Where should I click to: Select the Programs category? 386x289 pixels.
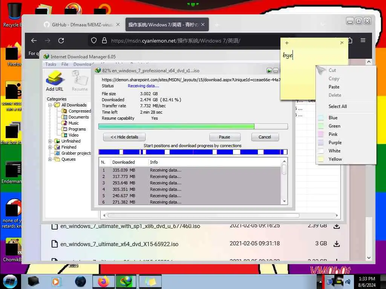(74, 129)
